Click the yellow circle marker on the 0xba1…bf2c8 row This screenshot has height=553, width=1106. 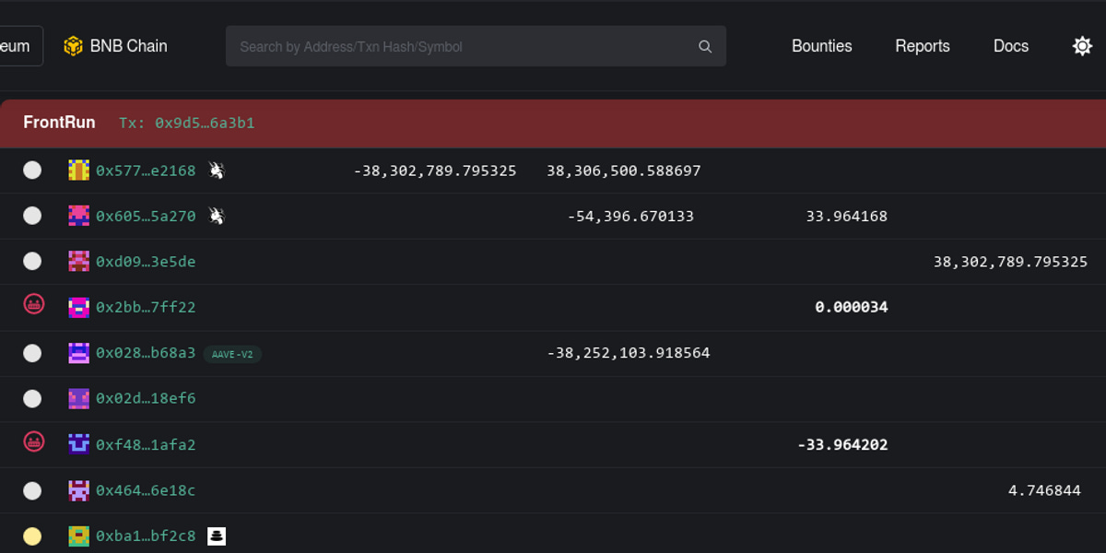(x=32, y=535)
